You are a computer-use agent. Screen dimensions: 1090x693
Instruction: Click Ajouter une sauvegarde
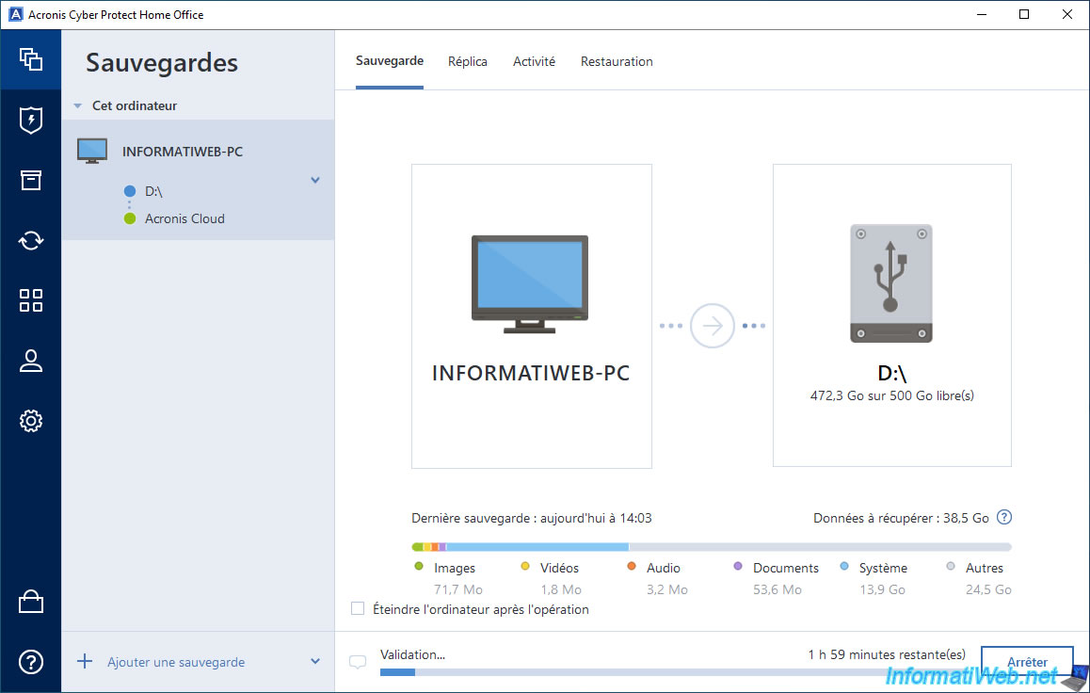(176, 663)
